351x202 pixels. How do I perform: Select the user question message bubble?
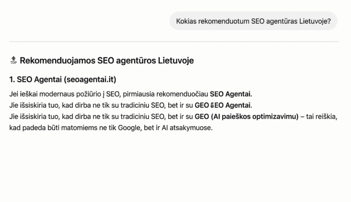pyautogui.click(x=253, y=21)
